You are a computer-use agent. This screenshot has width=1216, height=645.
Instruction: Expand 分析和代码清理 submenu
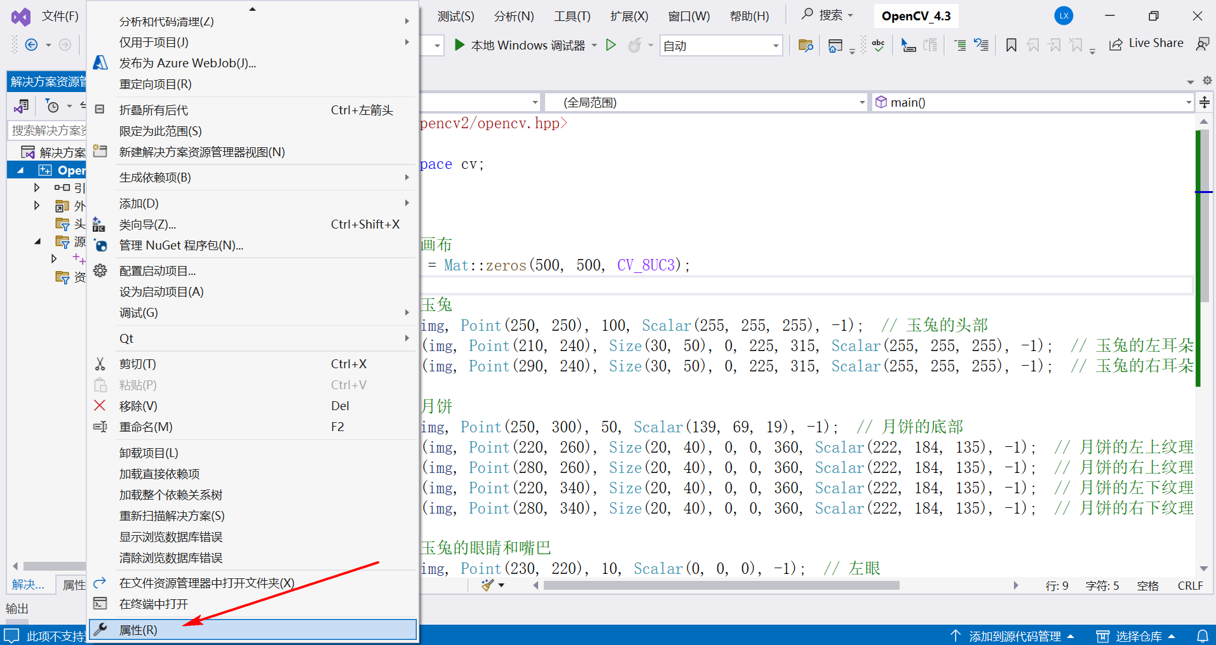pyautogui.click(x=253, y=21)
